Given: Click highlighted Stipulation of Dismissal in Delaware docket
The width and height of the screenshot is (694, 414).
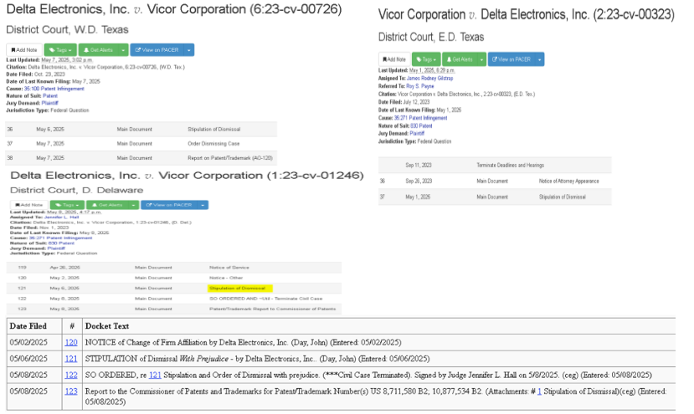Looking at the screenshot, I should pos(237,289).
